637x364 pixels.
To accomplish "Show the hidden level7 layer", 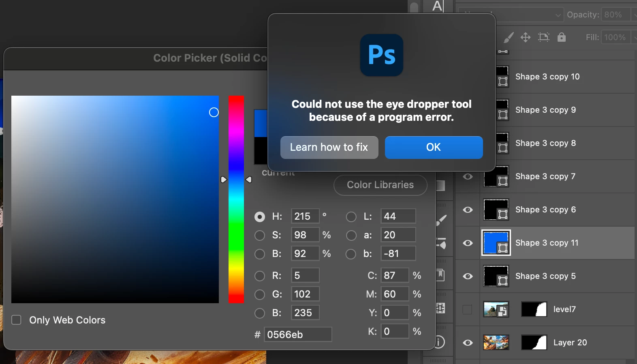I will 468,309.
